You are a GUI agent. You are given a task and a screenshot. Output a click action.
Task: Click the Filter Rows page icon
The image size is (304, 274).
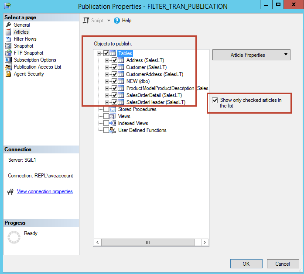[x=8, y=39]
